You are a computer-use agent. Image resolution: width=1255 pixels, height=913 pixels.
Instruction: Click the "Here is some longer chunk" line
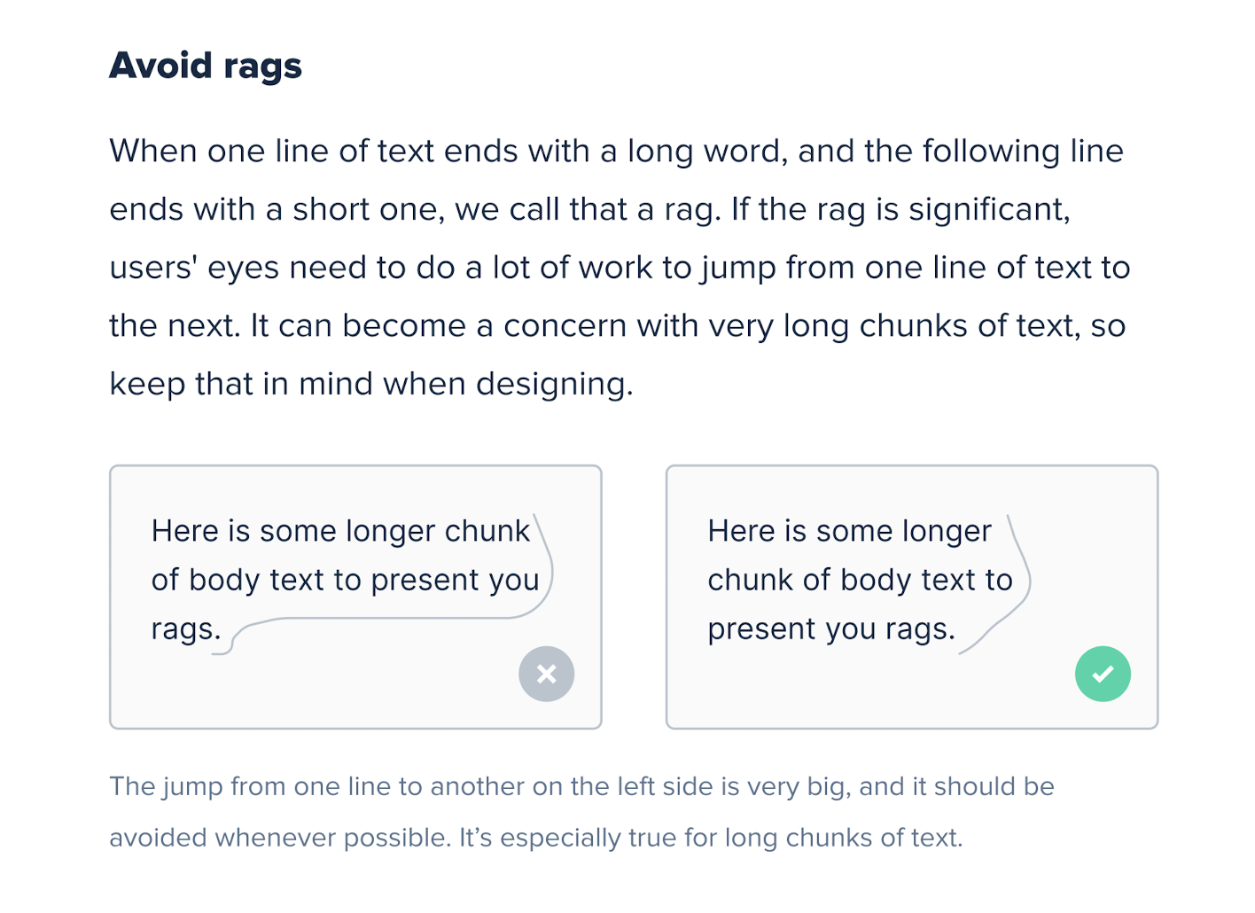pos(340,531)
